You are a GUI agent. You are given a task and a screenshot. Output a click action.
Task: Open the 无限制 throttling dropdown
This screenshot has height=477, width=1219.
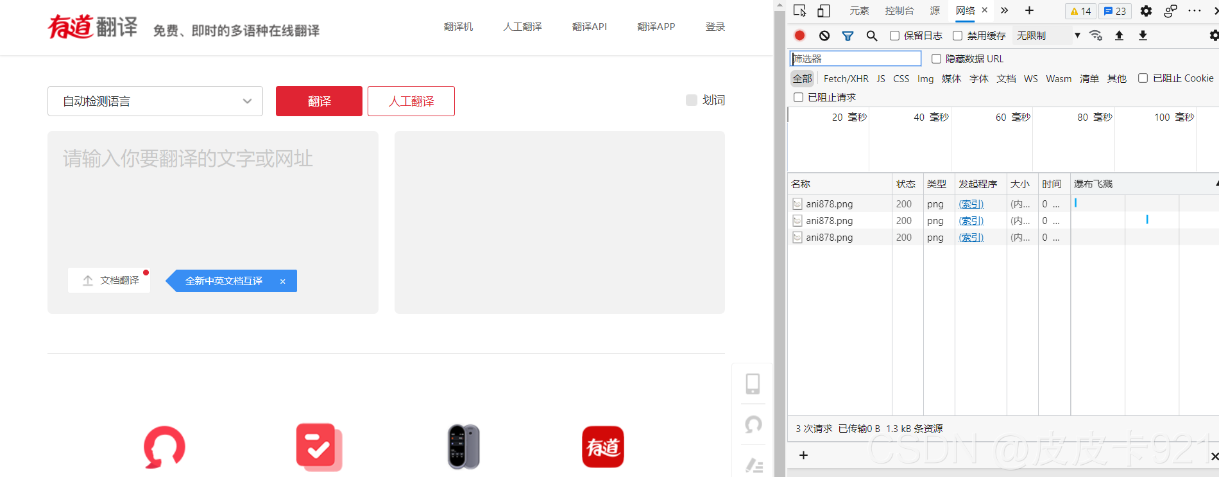(x=1048, y=36)
